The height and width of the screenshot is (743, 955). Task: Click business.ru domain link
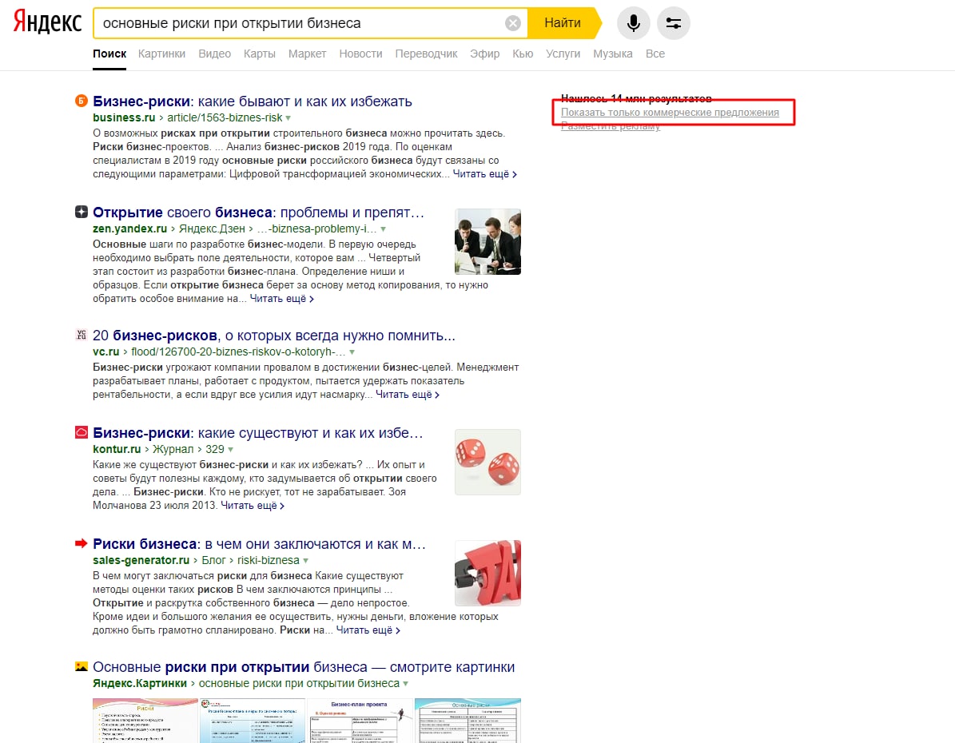[124, 117]
